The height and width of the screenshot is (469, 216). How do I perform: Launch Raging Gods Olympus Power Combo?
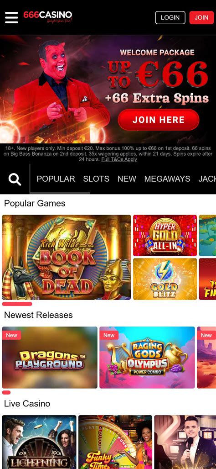[x=147, y=358]
